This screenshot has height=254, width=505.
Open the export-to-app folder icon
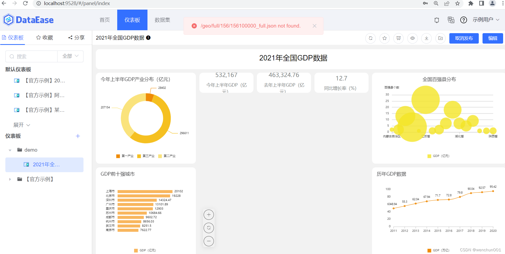pos(440,38)
